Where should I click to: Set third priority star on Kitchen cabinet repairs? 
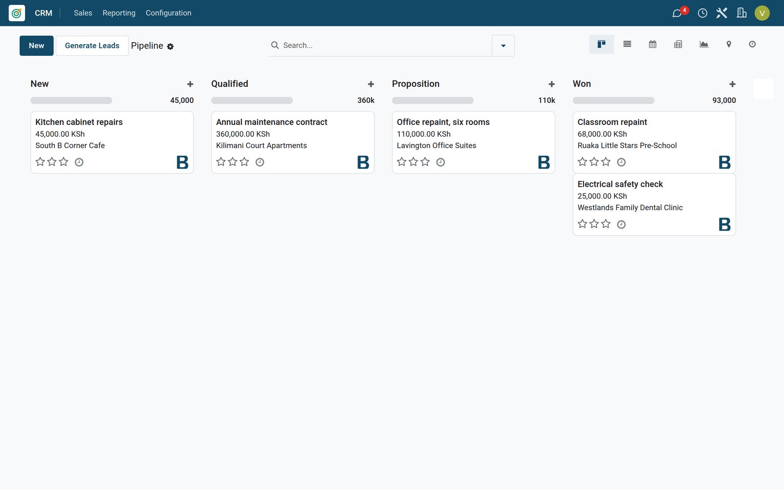coord(64,162)
